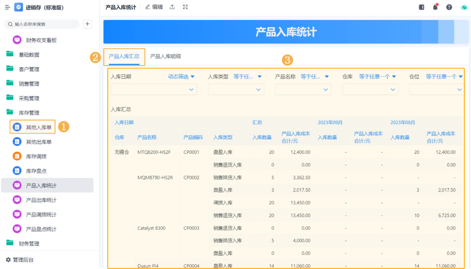Collapse the 库存管理 folder
The image size is (471, 269).
click(x=29, y=113)
